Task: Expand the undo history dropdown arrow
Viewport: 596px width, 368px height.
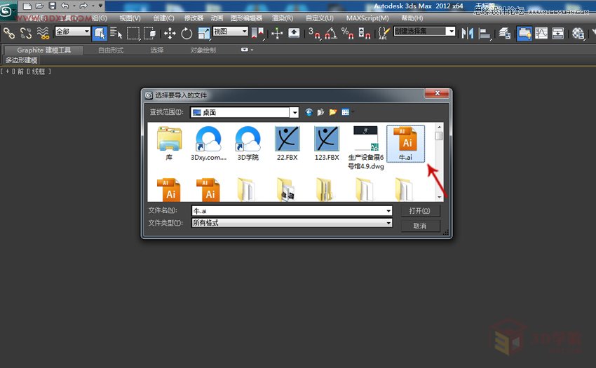Action: coord(74,6)
